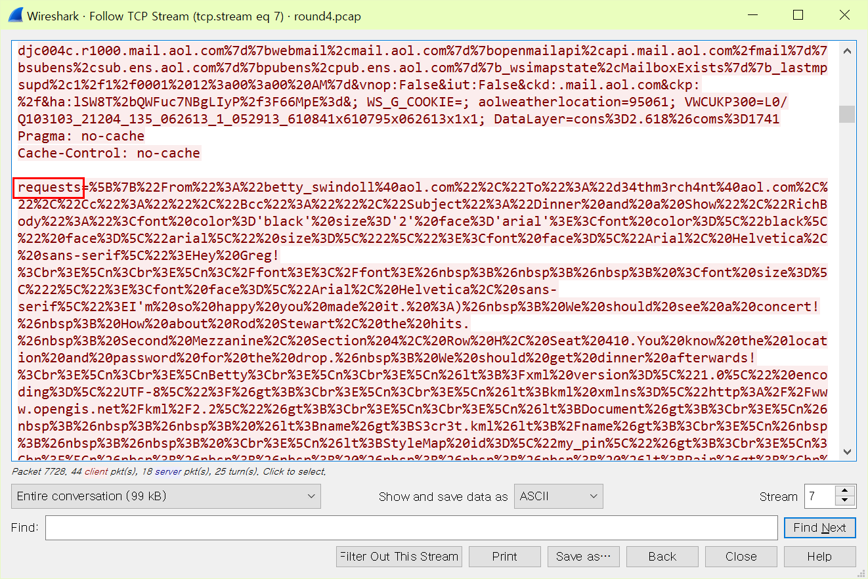Click the 'Show and save data as' label
Image resolution: width=868 pixels, height=579 pixels.
pos(443,497)
